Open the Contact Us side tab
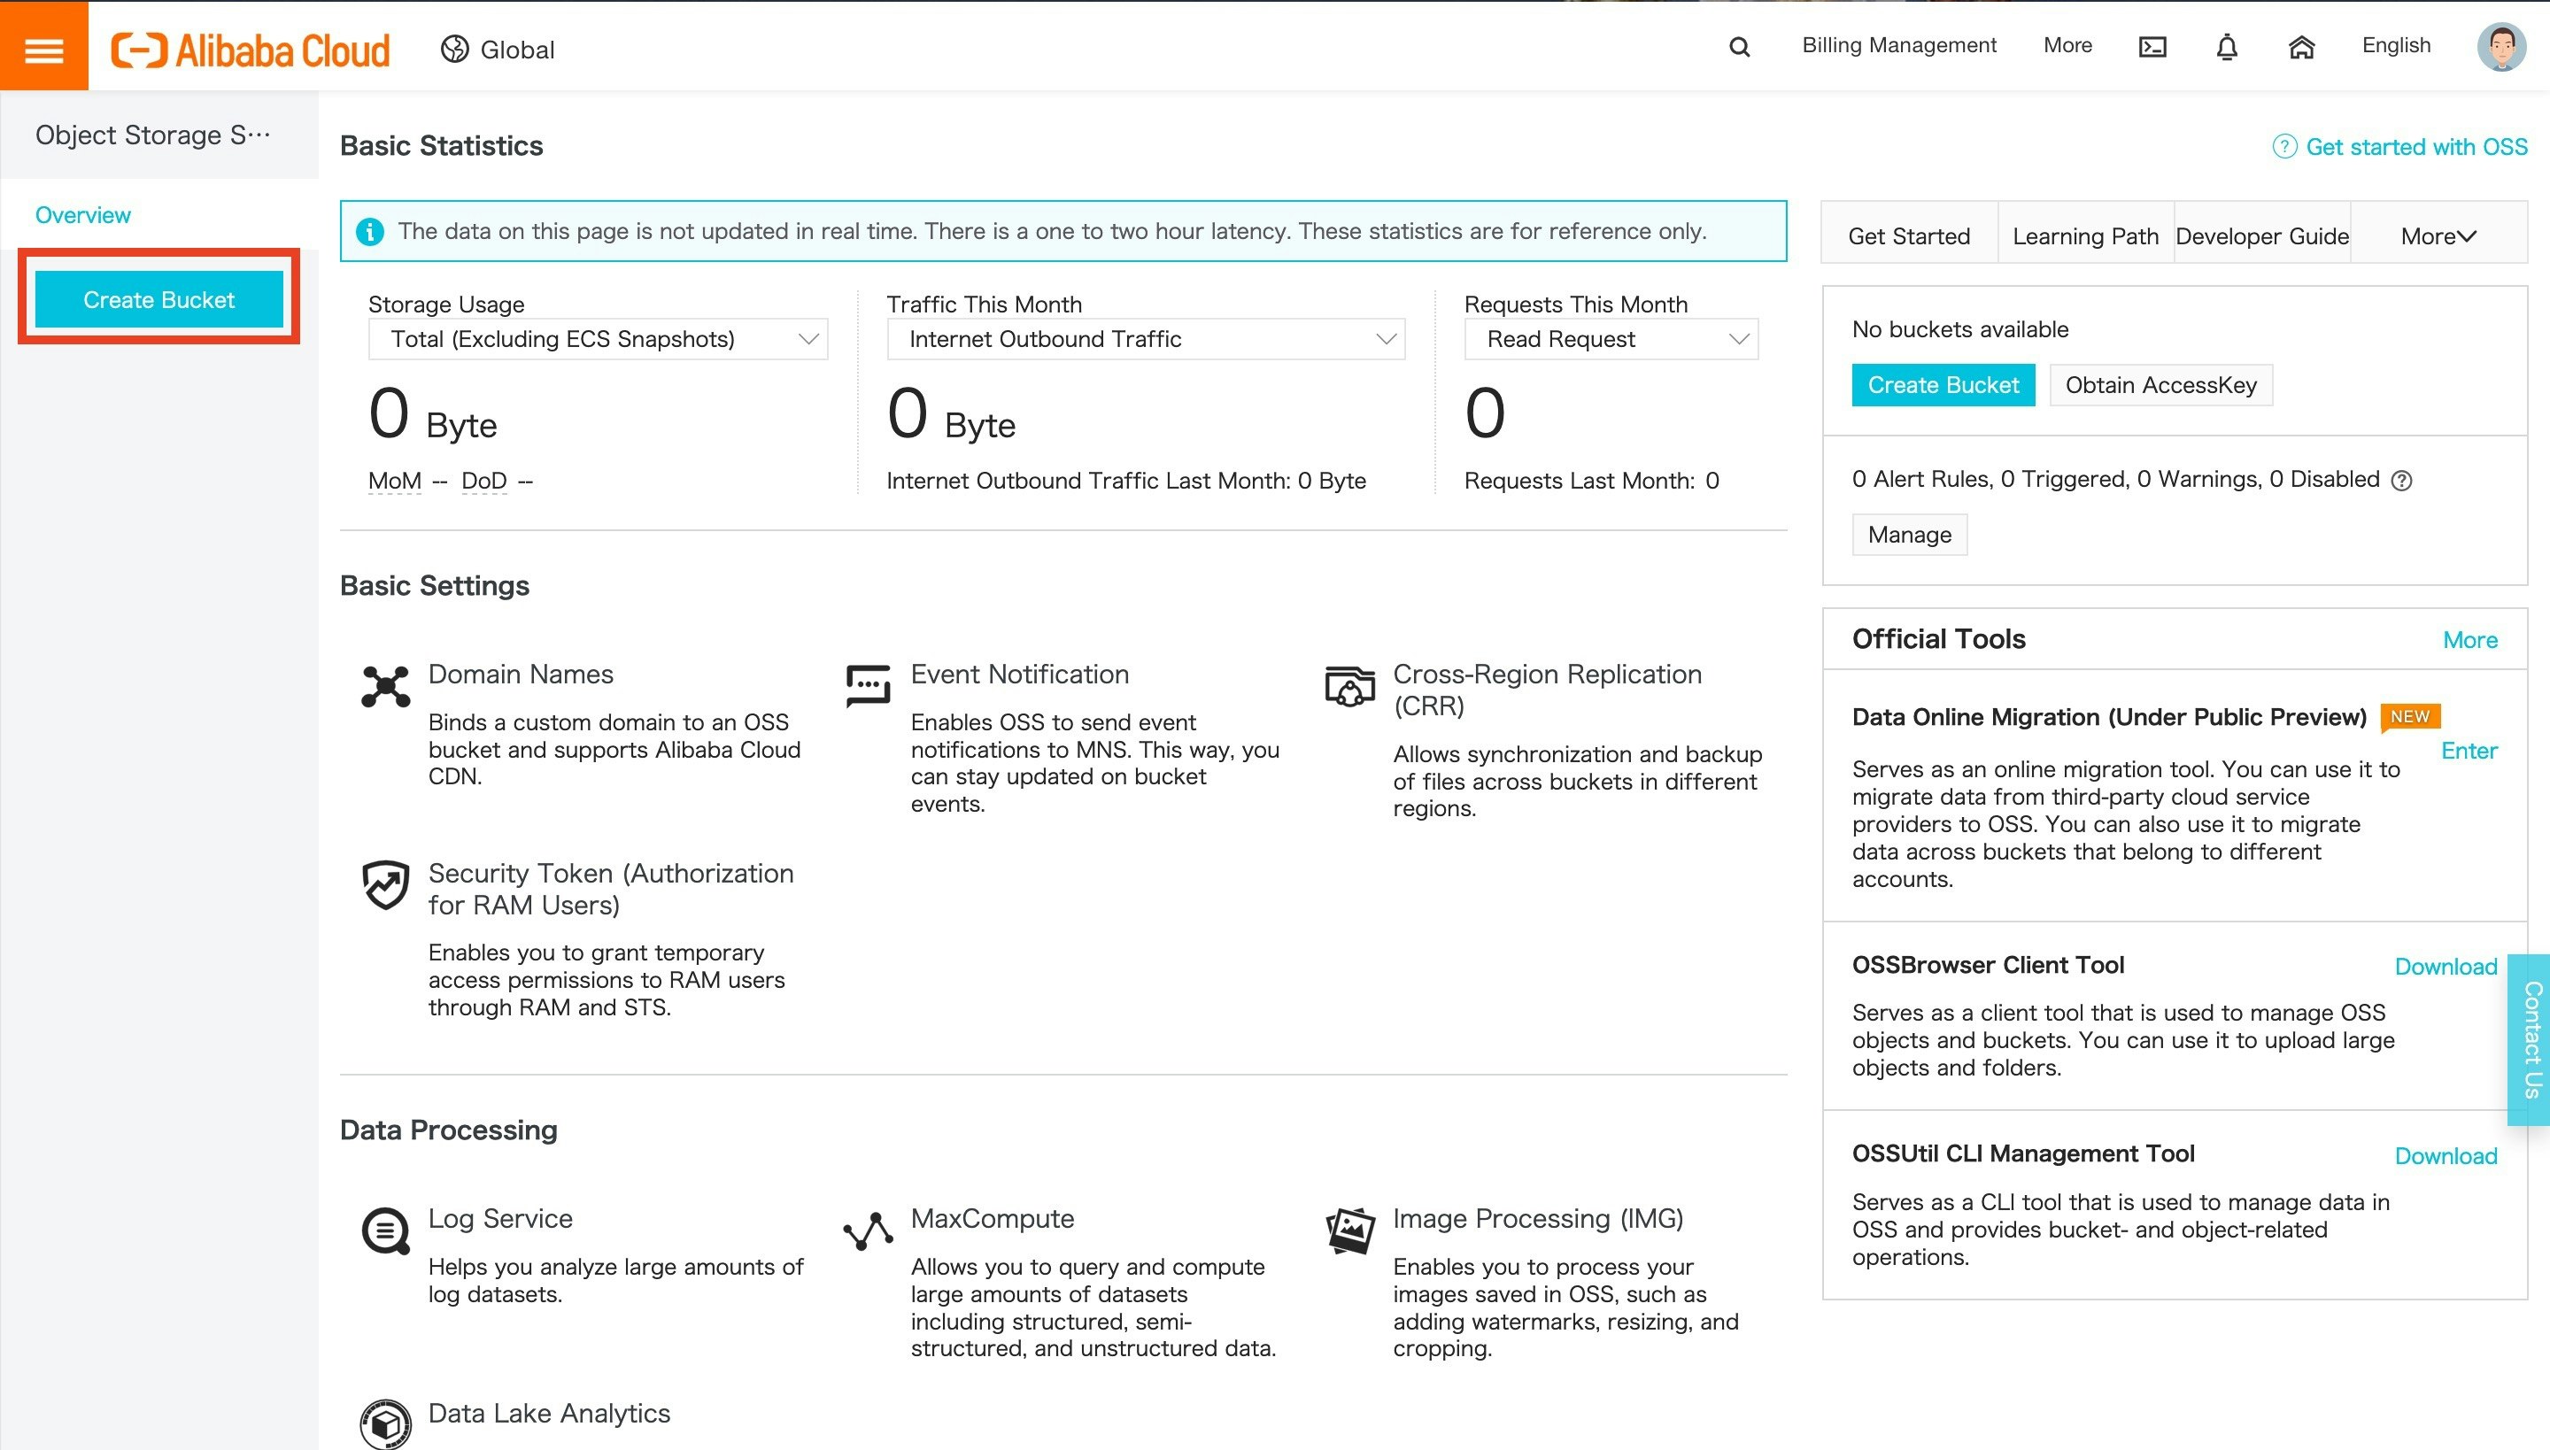Image resolution: width=2550 pixels, height=1450 pixels. (x=2531, y=1039)
